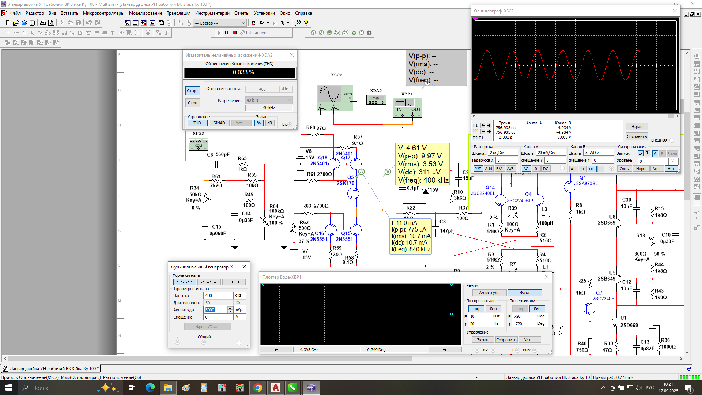Viewport: 702px width, 395px height.
Task: Open the Моделирование menu
Action: 145,13
